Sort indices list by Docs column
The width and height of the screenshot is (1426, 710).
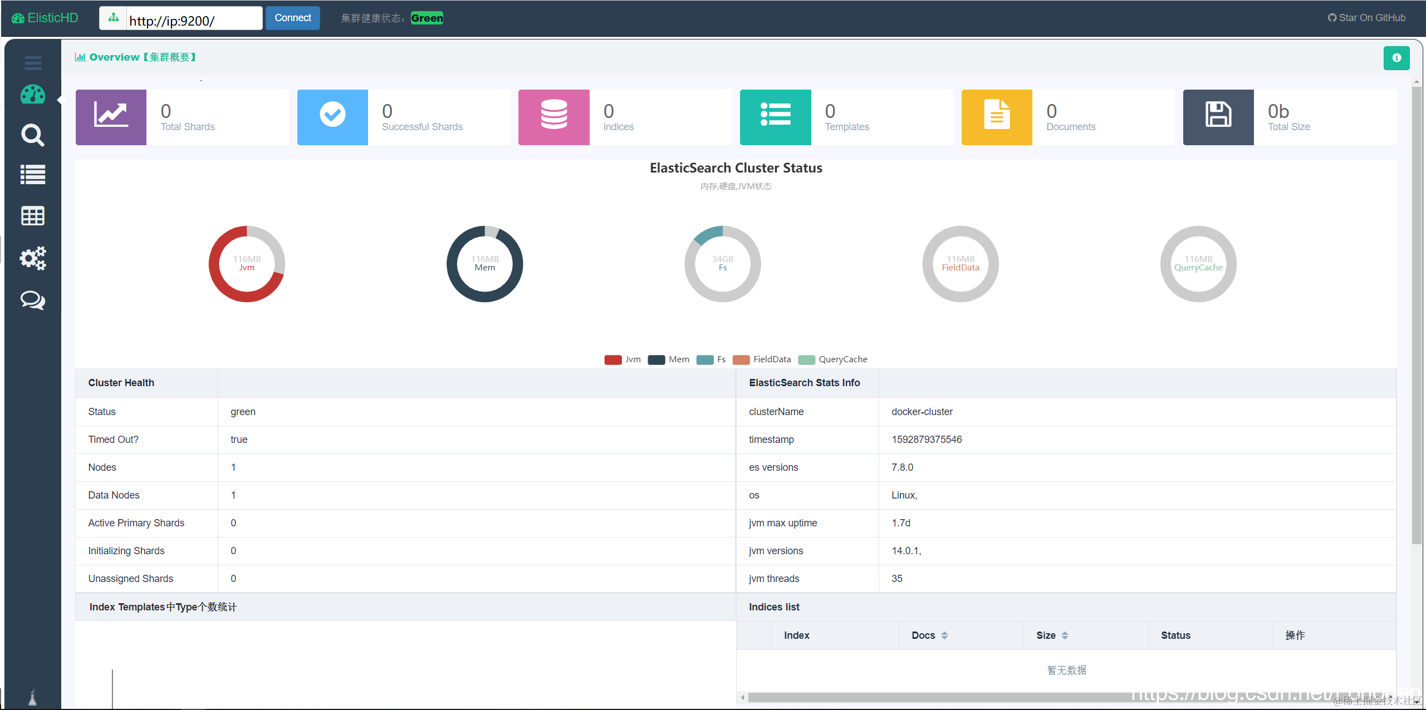944,635
